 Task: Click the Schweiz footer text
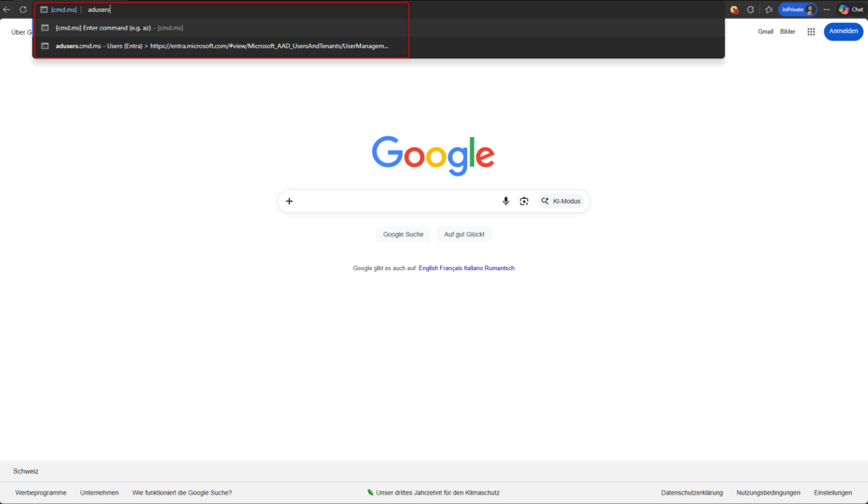(26, 471)
